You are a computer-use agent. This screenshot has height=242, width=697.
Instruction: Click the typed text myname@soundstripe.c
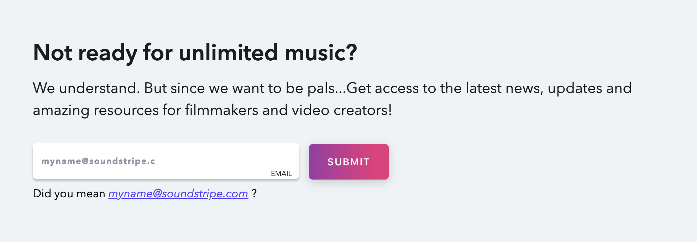98,161
